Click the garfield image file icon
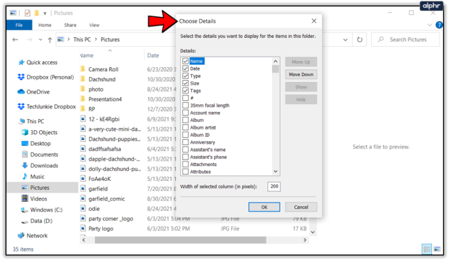Image resolution: width=449 pixels, height=261 pixels. (x=83, y=189)
